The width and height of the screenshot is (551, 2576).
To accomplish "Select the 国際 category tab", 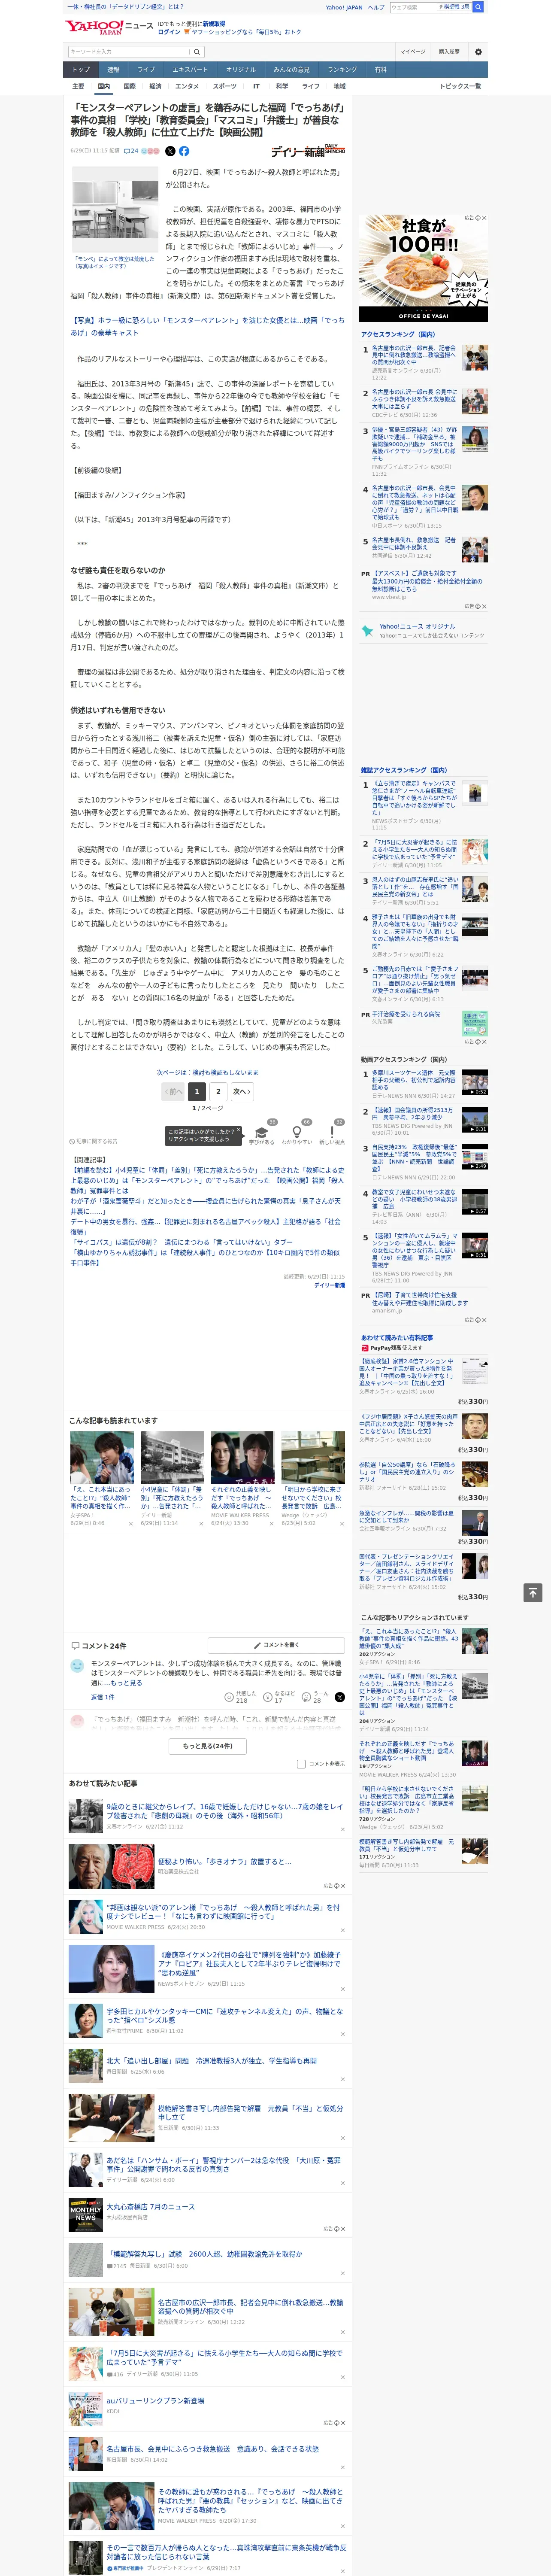I will click(x=129, y=86).
